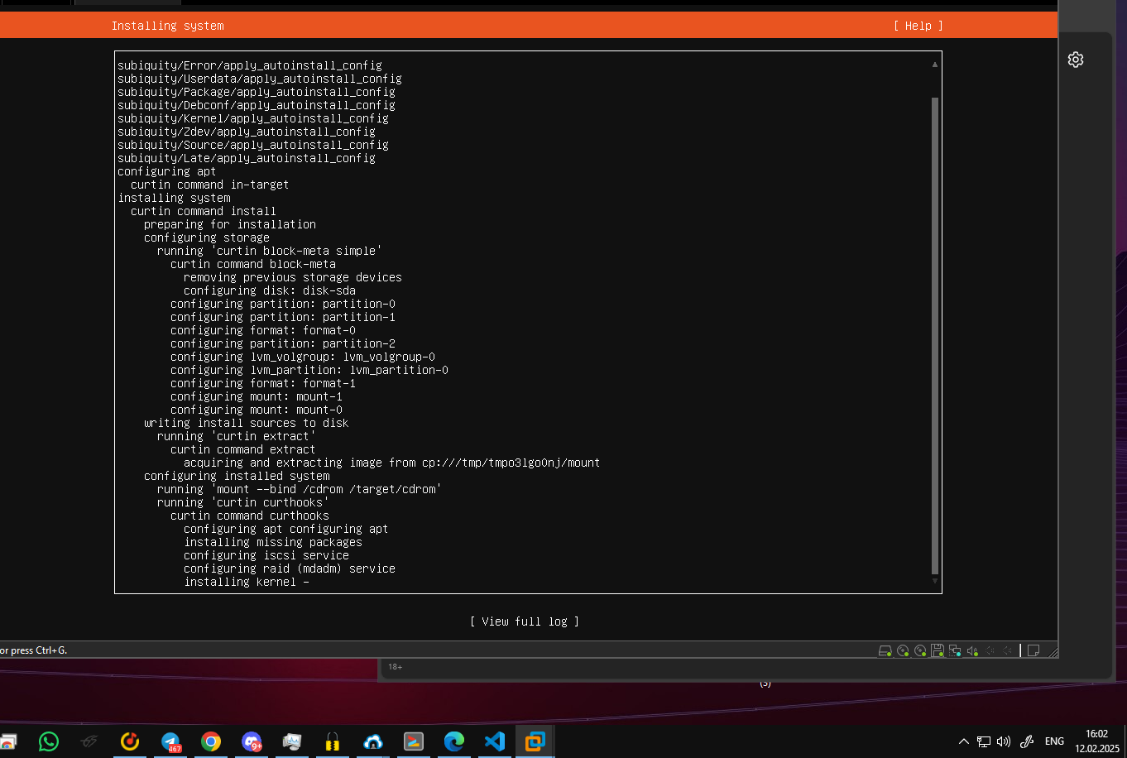Select the active VMware Workstation taskbar icon

(535, 741)
